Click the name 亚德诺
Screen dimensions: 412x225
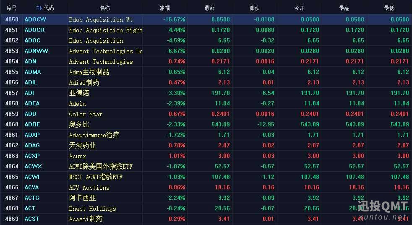click(79, 93)
